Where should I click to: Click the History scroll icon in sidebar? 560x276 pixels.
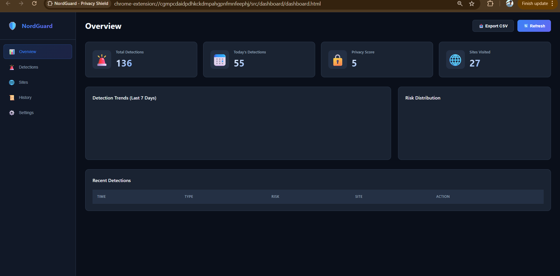click(x=12, y=98)
